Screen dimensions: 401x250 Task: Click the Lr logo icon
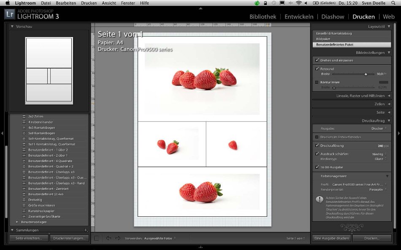click(x=10, y=15)
